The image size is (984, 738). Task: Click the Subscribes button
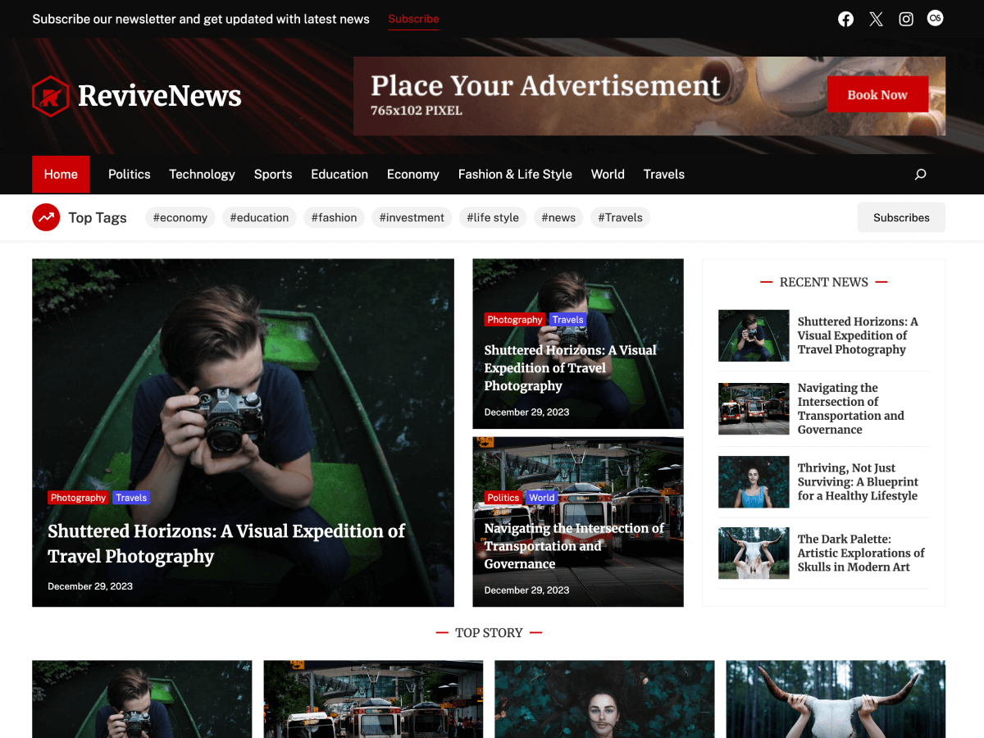pyautogui.click(x=901, y=217)
